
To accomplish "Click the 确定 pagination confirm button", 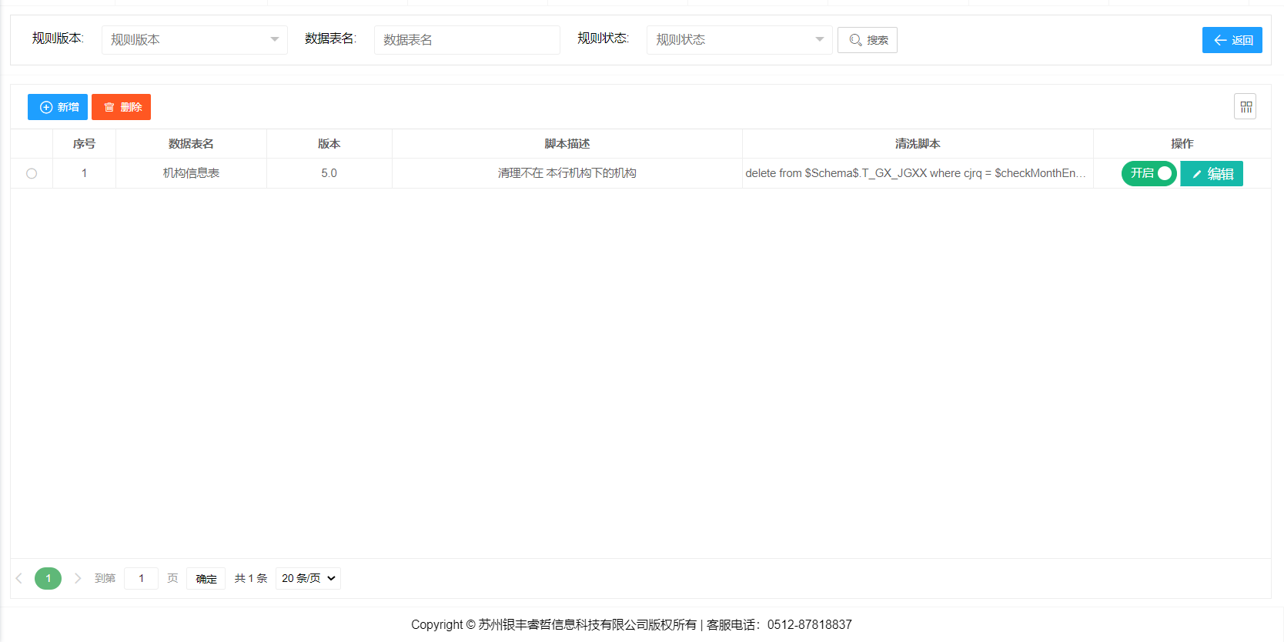I will 206,579.
